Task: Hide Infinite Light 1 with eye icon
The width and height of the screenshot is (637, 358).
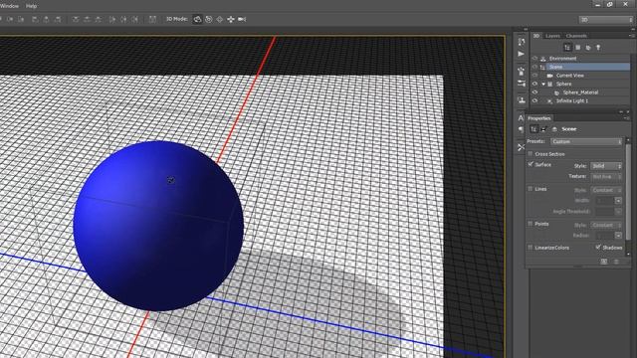Action: pos(534,101)
